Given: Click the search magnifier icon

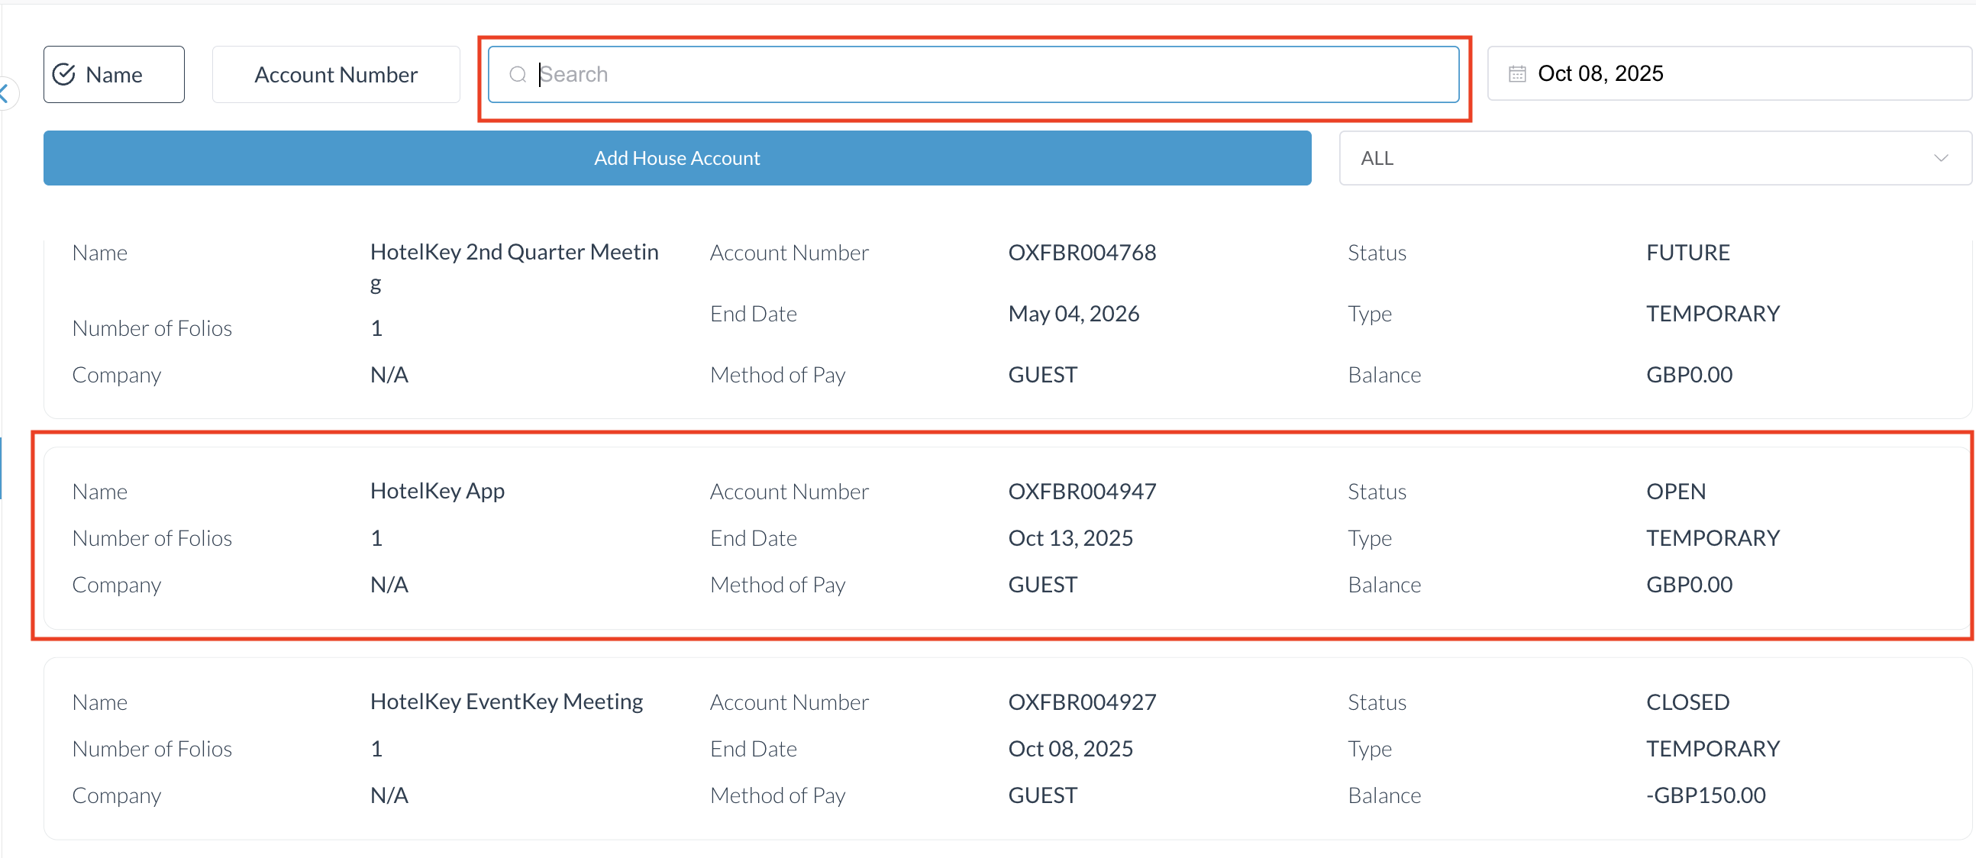Looking at the screenshot, I should pyautogui.click(x=518, y=74).
